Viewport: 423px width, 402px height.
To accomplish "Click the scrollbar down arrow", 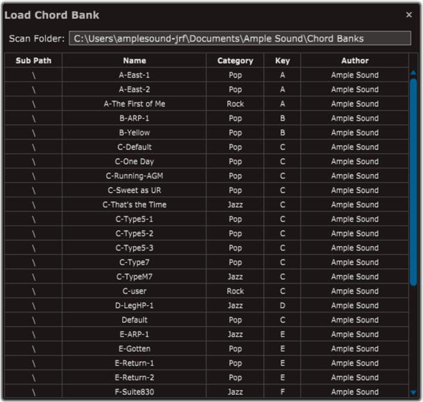I will pyautogui.click(x=413, y=392).
